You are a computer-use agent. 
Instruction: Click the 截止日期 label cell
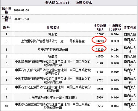(7, 10)
